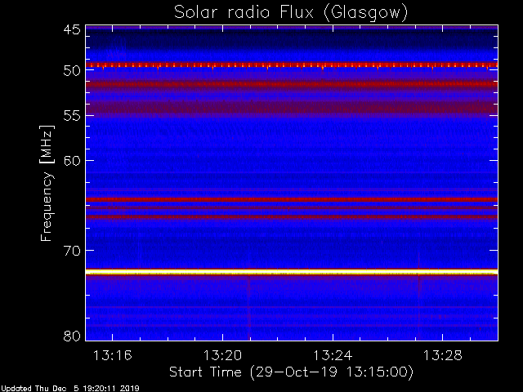Click the 80 frequency tick label
Screen dimensions: 523x392
72,336
